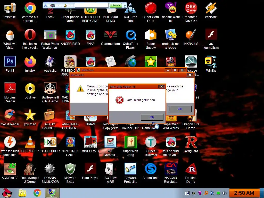264x198 pixels.
Task: Select the 'yay journalism' Flash icon
Action: (x=211, y=39)
